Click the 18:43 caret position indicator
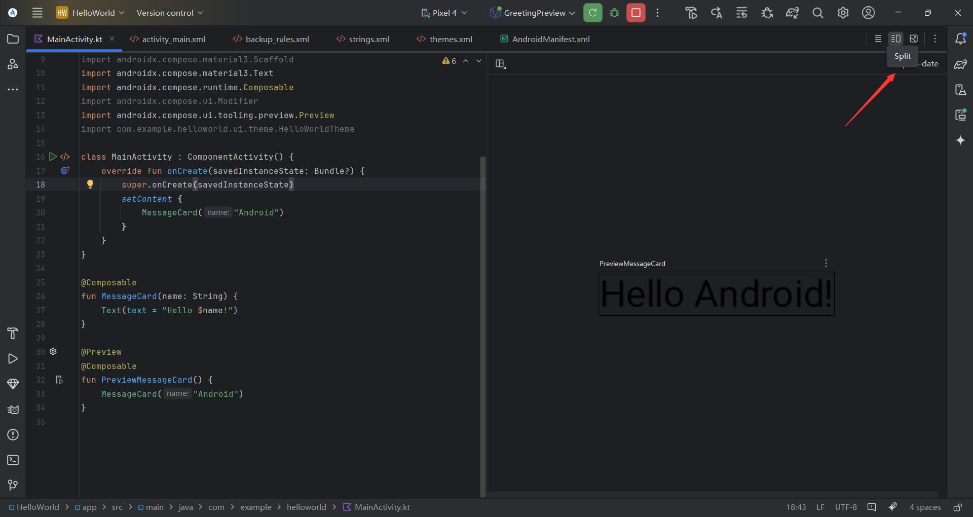The image size is (973, 517). (796, 507)
